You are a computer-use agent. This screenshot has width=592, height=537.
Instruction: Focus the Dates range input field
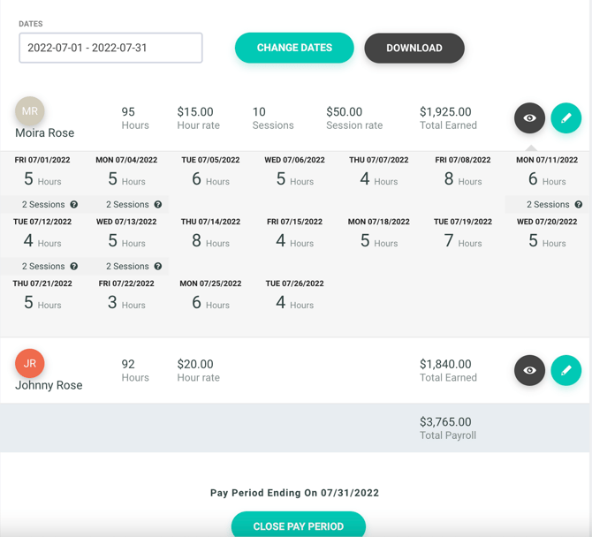pos(110,48)
